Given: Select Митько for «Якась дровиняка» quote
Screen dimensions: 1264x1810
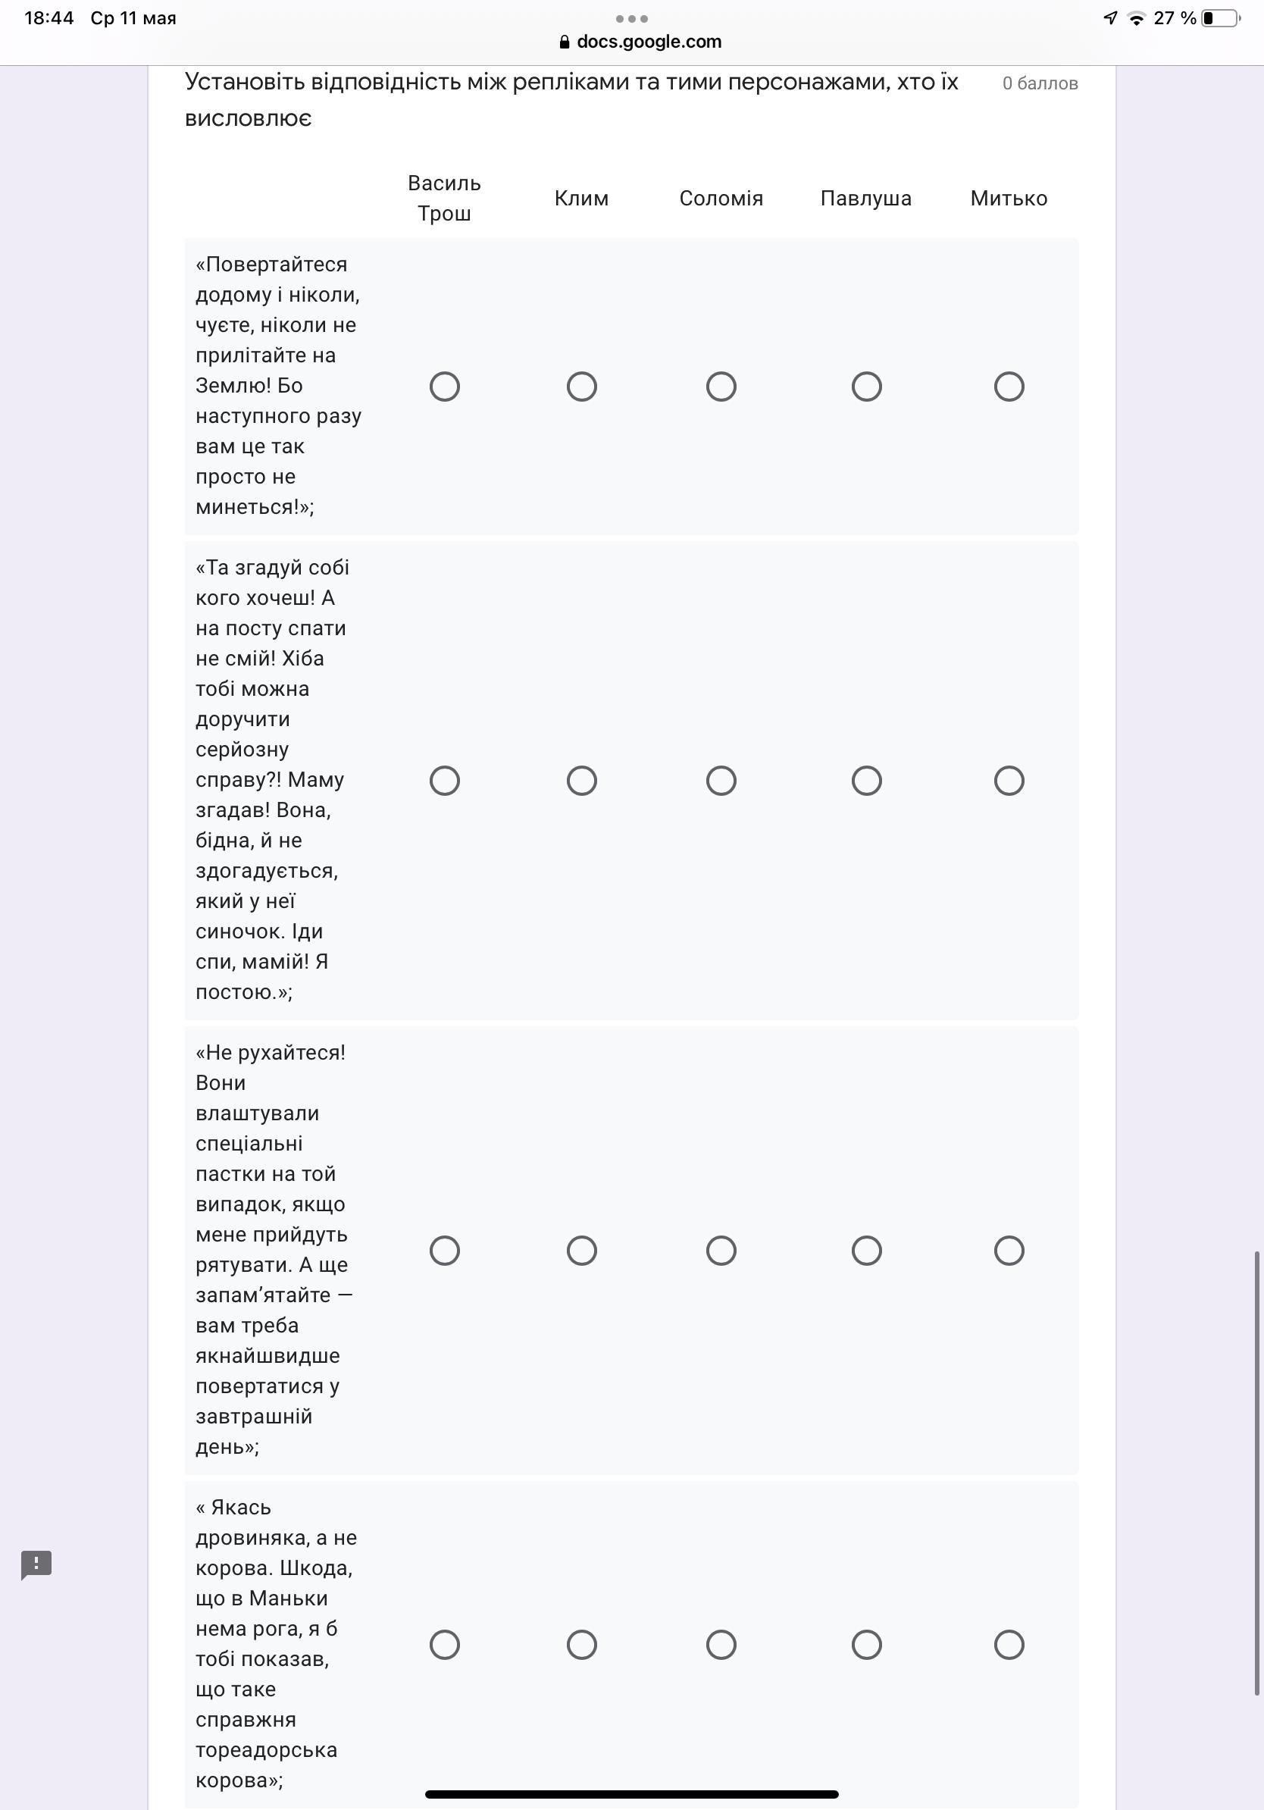Looking at the screenshot, I should pos(1009,1645).
